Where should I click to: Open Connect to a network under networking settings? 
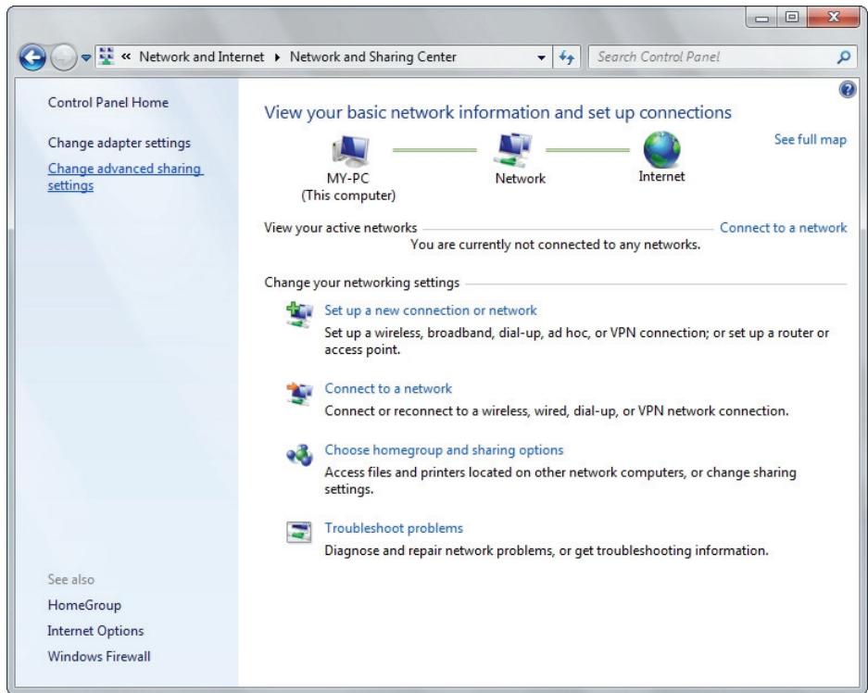point(388,388)
